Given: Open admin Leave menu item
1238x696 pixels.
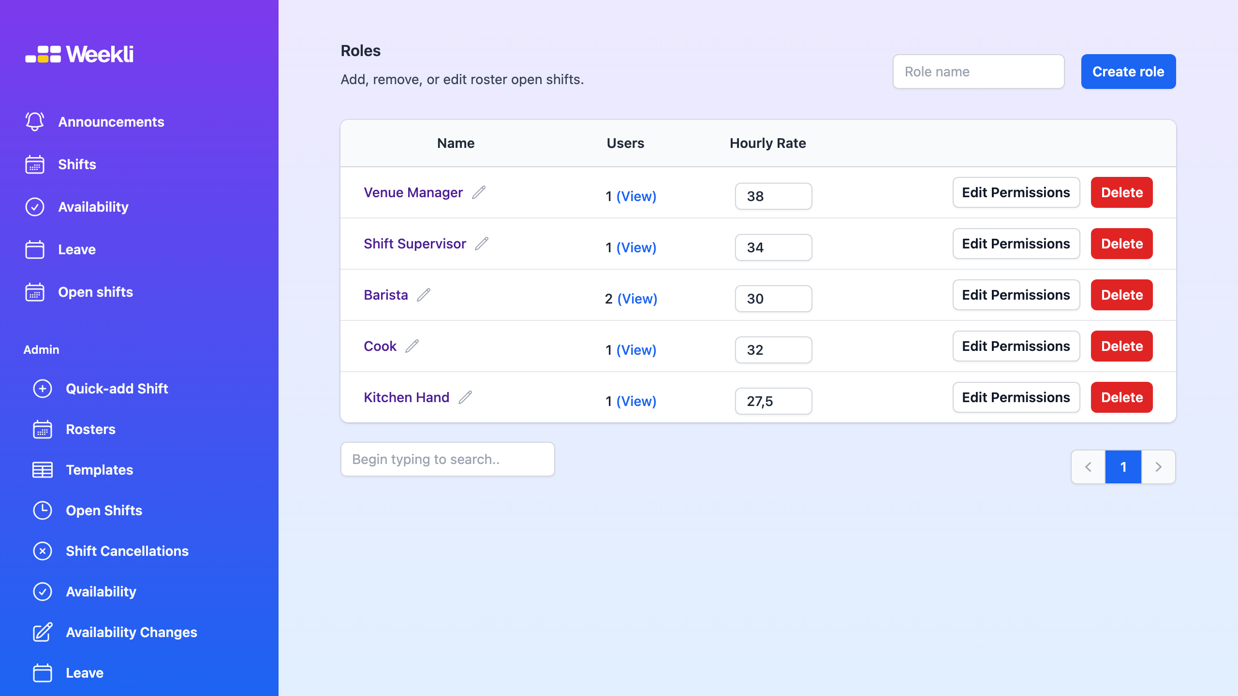Looking at the screenshot, I should 85,673.
